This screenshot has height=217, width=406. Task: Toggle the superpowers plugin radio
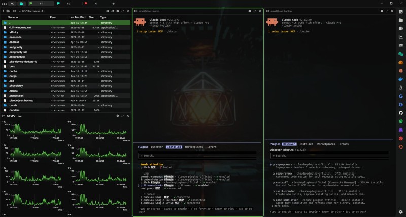274,164
